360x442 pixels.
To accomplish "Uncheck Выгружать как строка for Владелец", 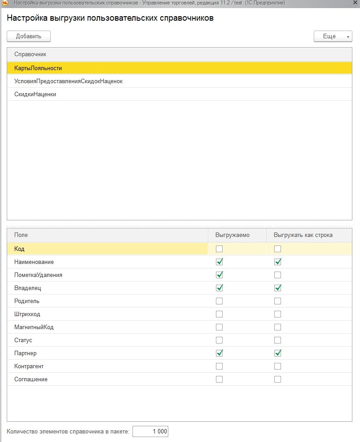I will [x=277, y=288].
